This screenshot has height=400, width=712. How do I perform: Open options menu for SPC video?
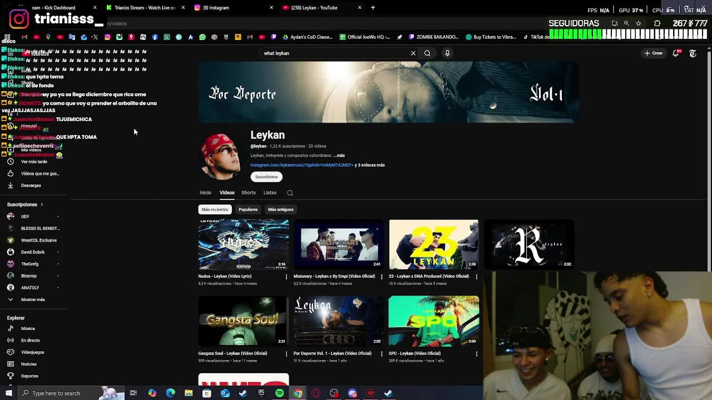coord(477,353)
